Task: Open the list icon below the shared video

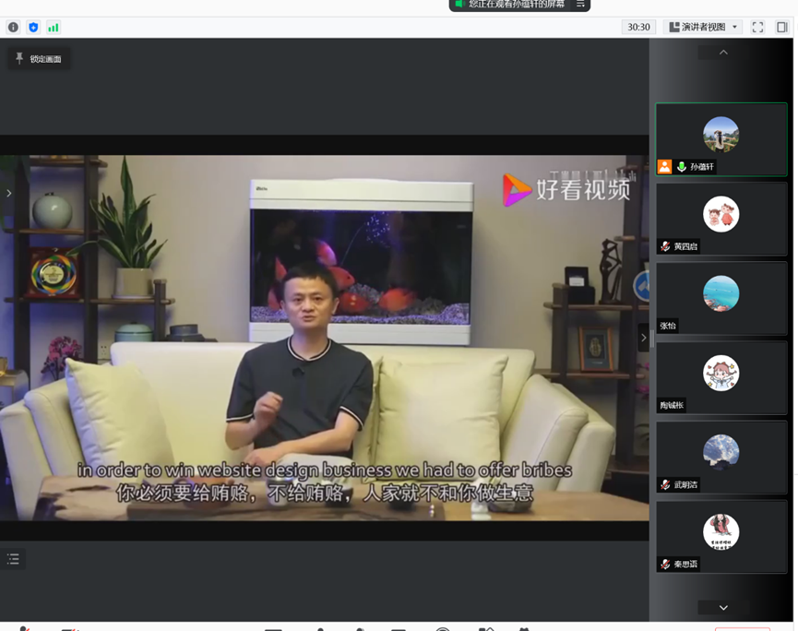Action: [x=13, y=559]
